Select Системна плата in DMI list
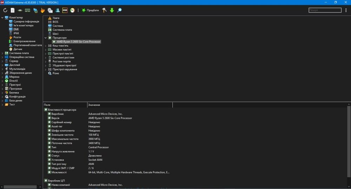This screenshot has height=189, width=351. (x=62, y=30)
